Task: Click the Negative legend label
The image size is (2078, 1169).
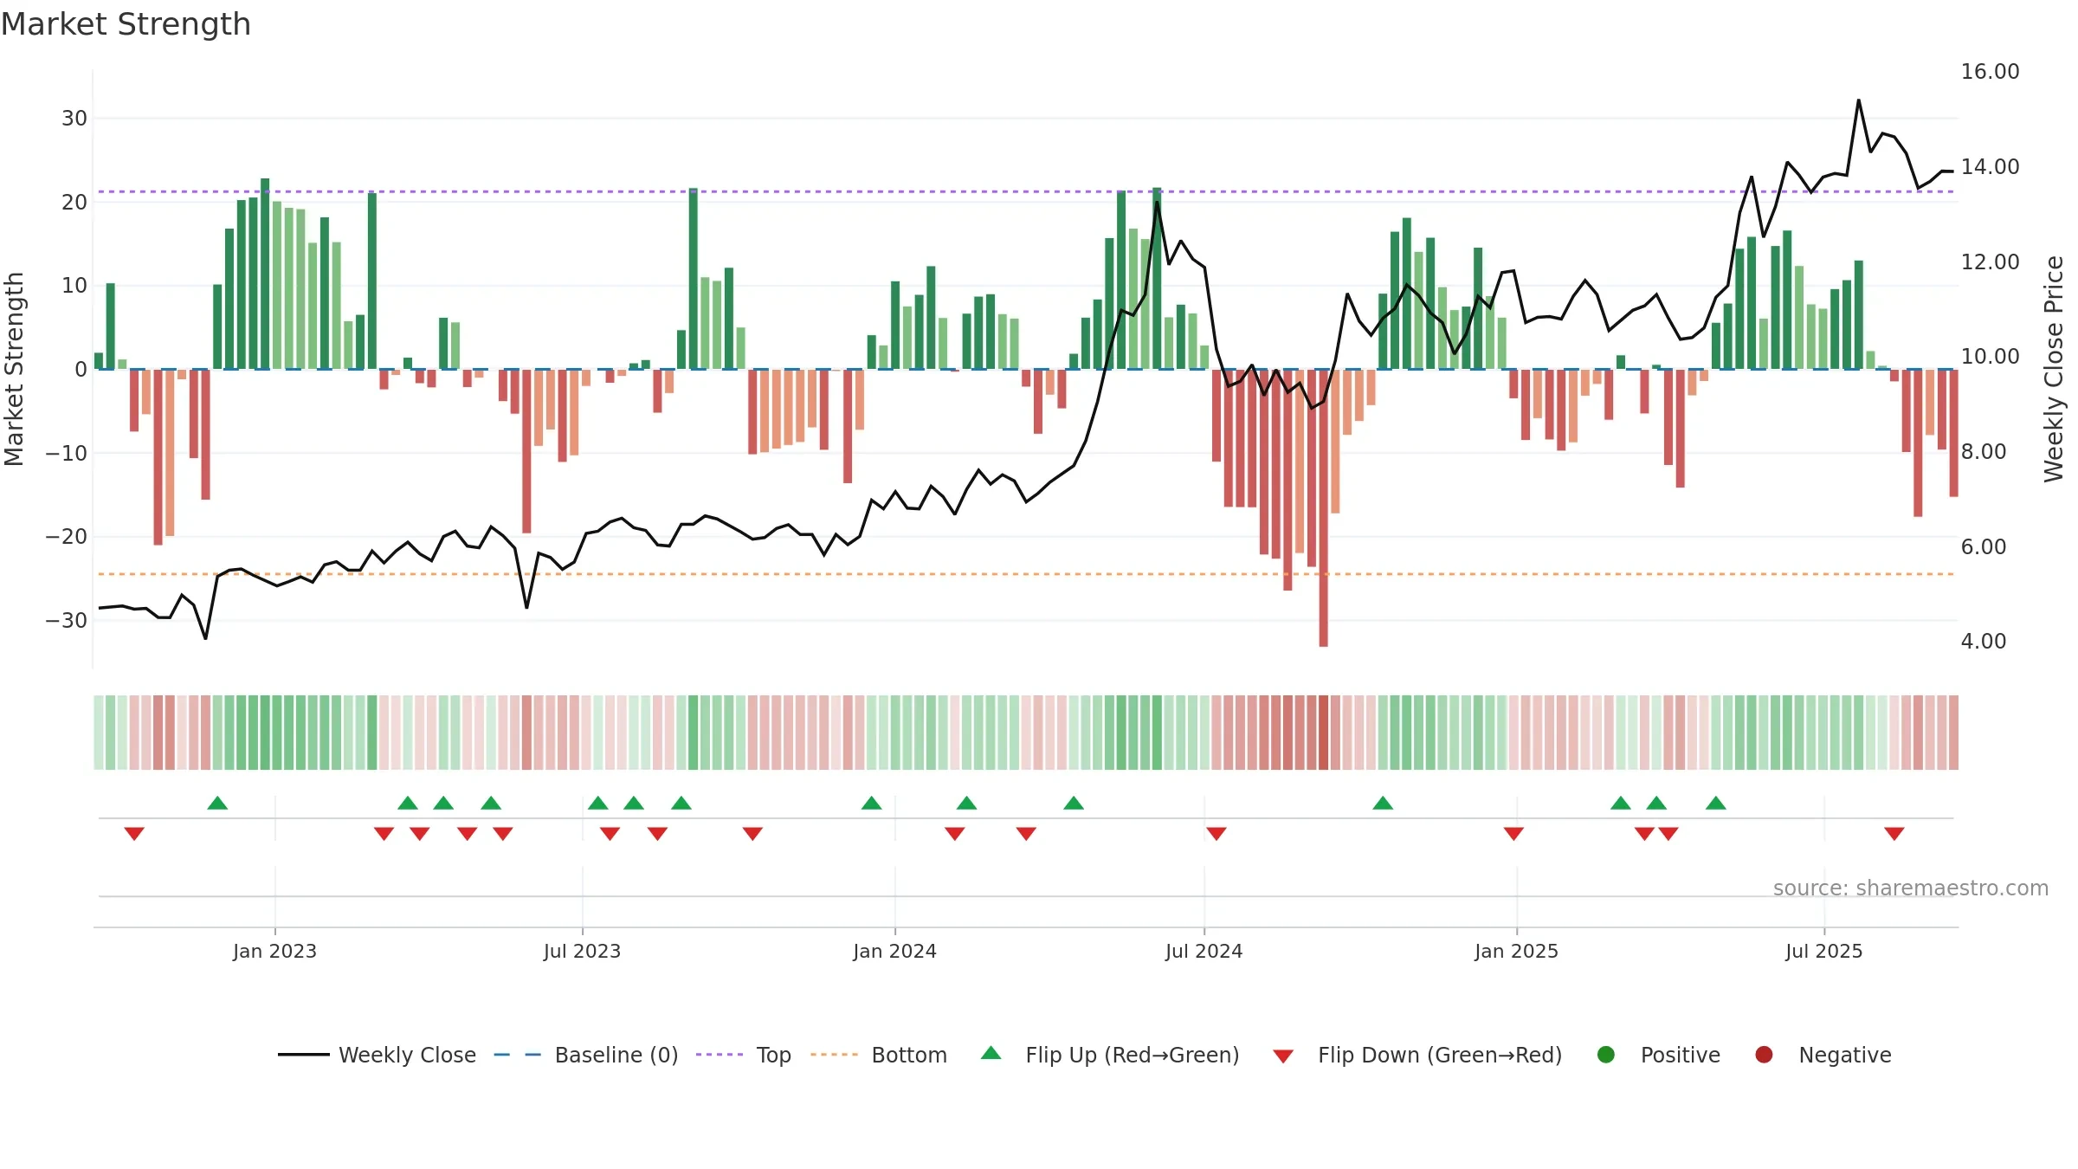Action: [1845, 1056]
